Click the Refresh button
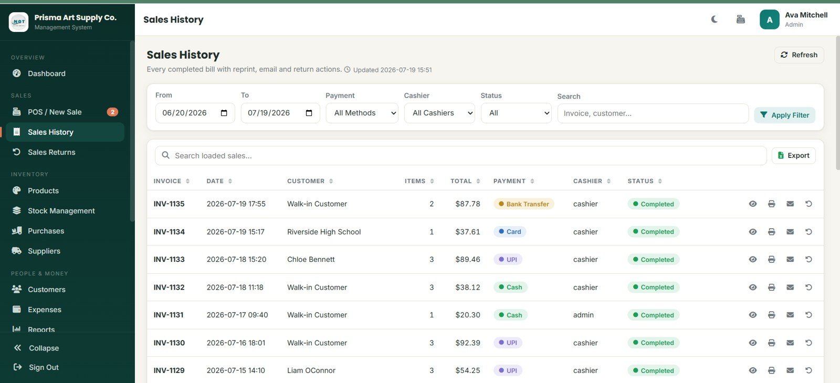840x383 pixels. [x=799, y=55]
